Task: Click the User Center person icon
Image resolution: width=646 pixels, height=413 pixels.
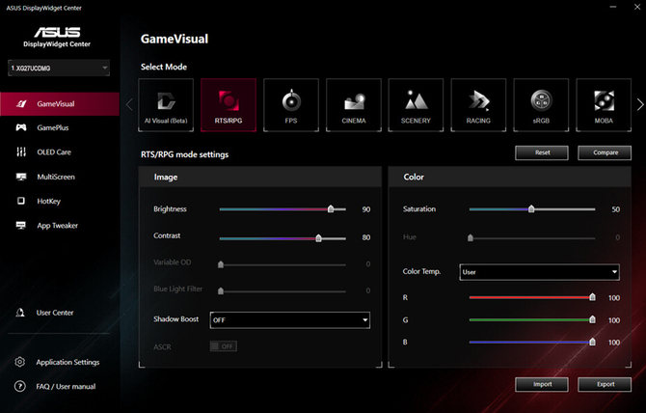Action: pos(20,313)
